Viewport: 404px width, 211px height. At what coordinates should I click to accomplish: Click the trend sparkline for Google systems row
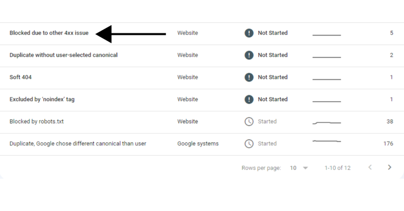pyautogui.click(x=327, y=141)
